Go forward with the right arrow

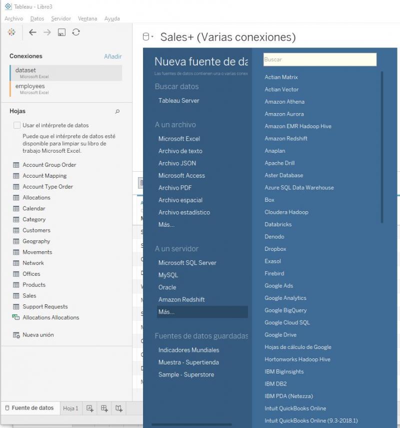coord(47,32)
